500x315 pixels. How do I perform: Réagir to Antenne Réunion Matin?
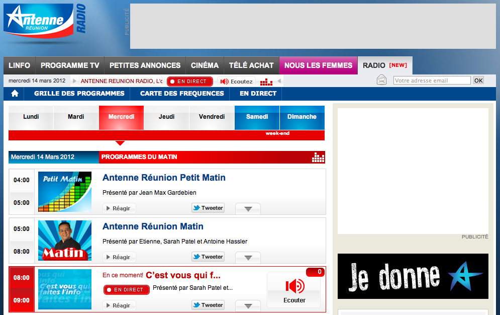[x=119, y=257]
